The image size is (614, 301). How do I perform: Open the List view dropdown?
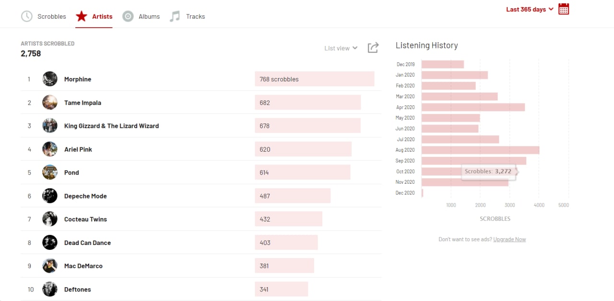[x=341, y=48]
